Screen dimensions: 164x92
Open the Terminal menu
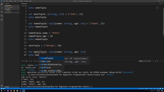coord(26,1)
